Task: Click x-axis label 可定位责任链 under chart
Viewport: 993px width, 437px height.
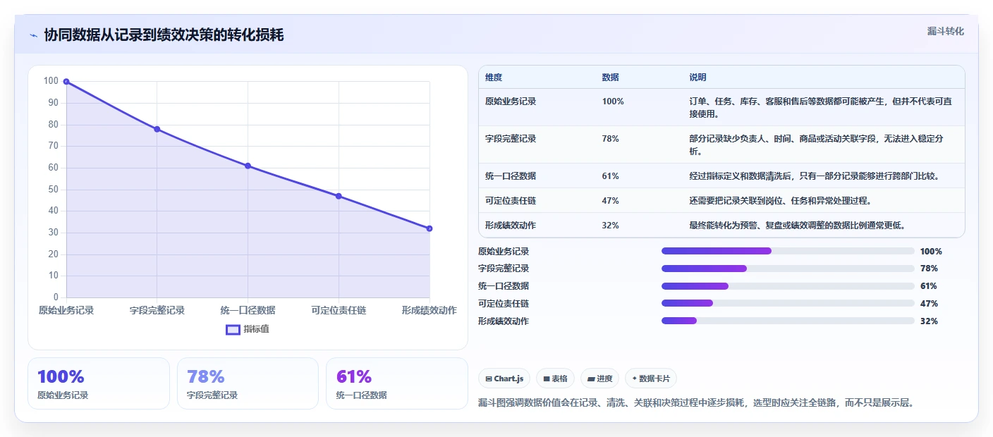Action: [x=339, y=310]
